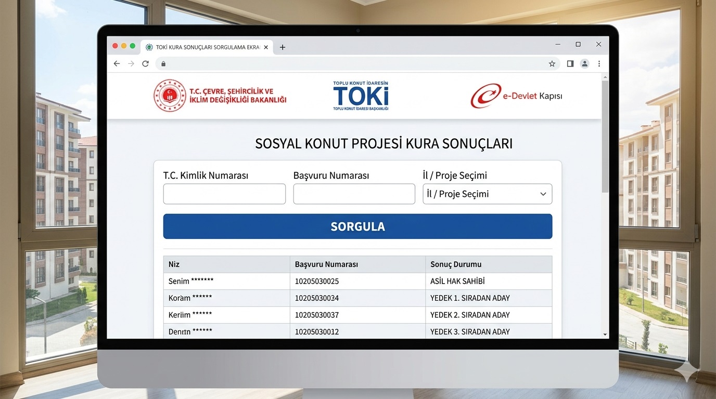Image resolution: width=716 pixels, height=399 pixels.
Task: Click the SORGULA button
Action: pos(357,227)
